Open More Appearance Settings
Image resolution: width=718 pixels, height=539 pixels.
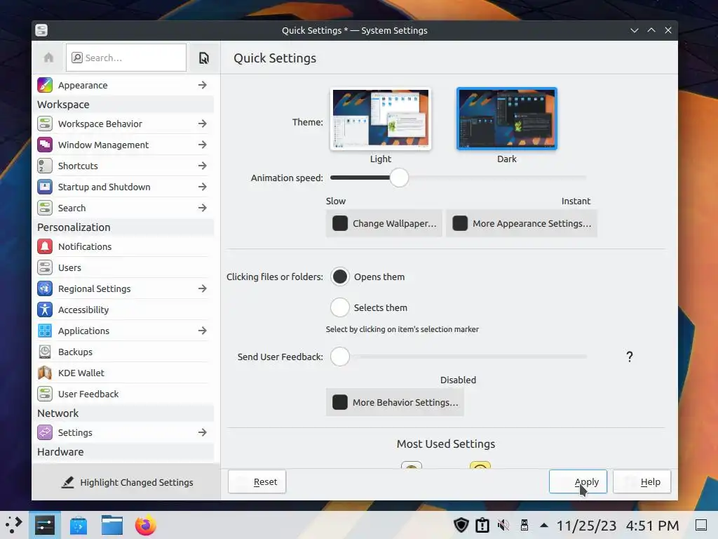[x=522, y=224]
